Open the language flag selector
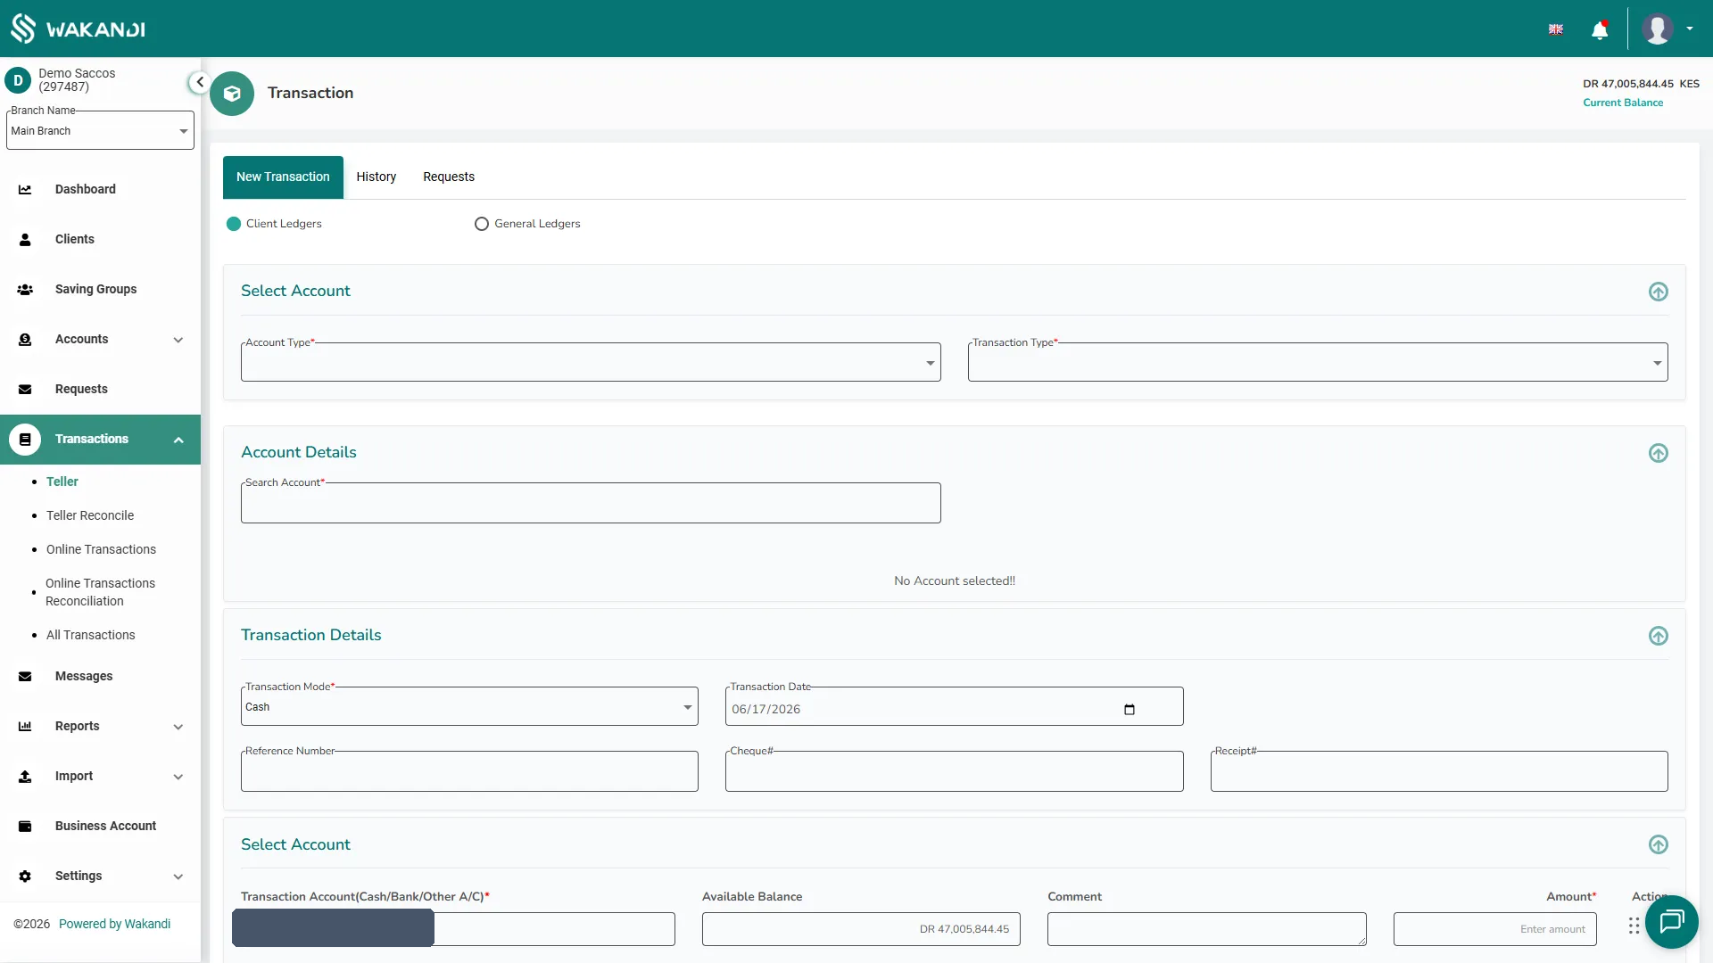The image size is (1713, 963). click(x=1556, y=29)
